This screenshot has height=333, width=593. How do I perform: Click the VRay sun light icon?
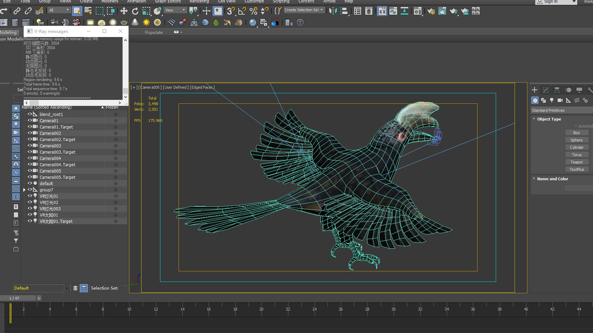[x=146, y=23]
